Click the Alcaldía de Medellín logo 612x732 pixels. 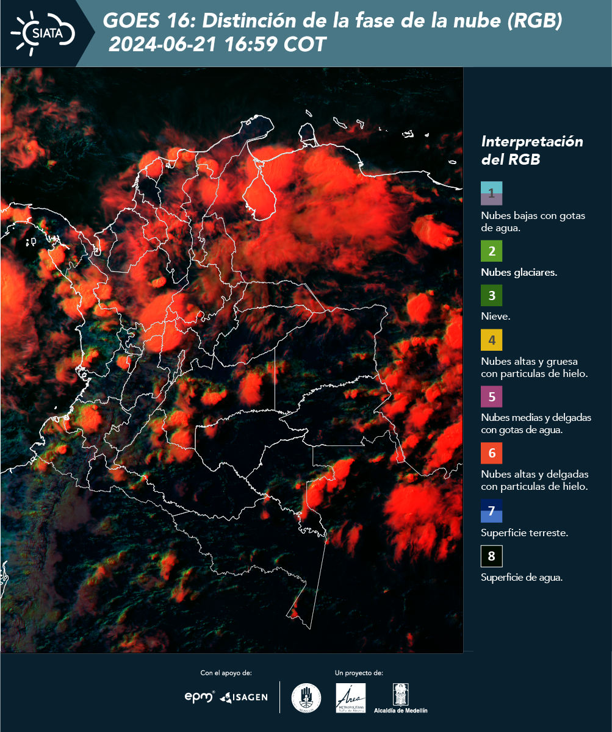[401, 698]
